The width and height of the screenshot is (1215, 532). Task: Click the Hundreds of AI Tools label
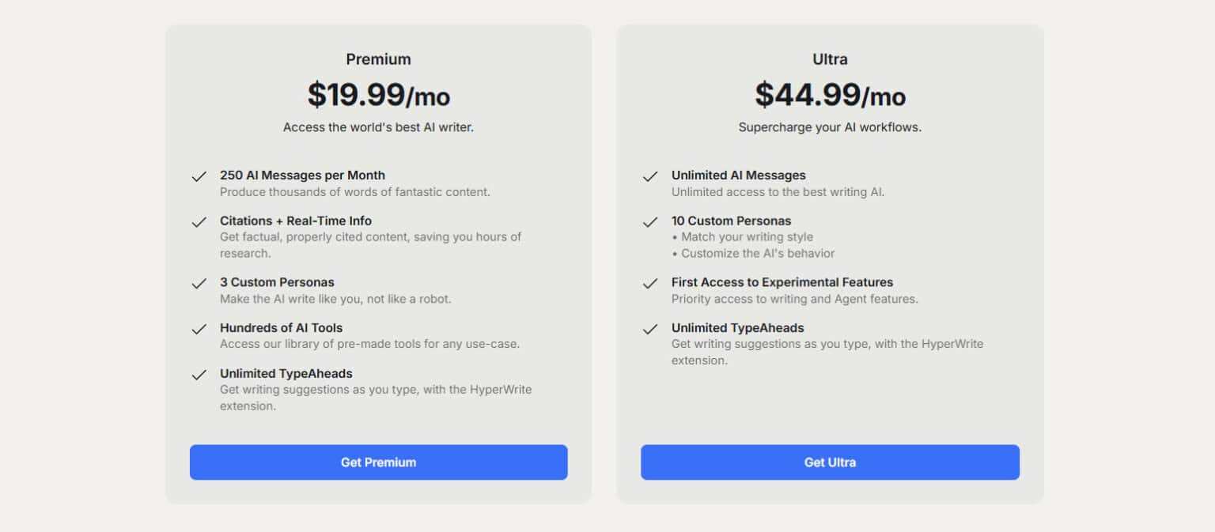(281, 327)
